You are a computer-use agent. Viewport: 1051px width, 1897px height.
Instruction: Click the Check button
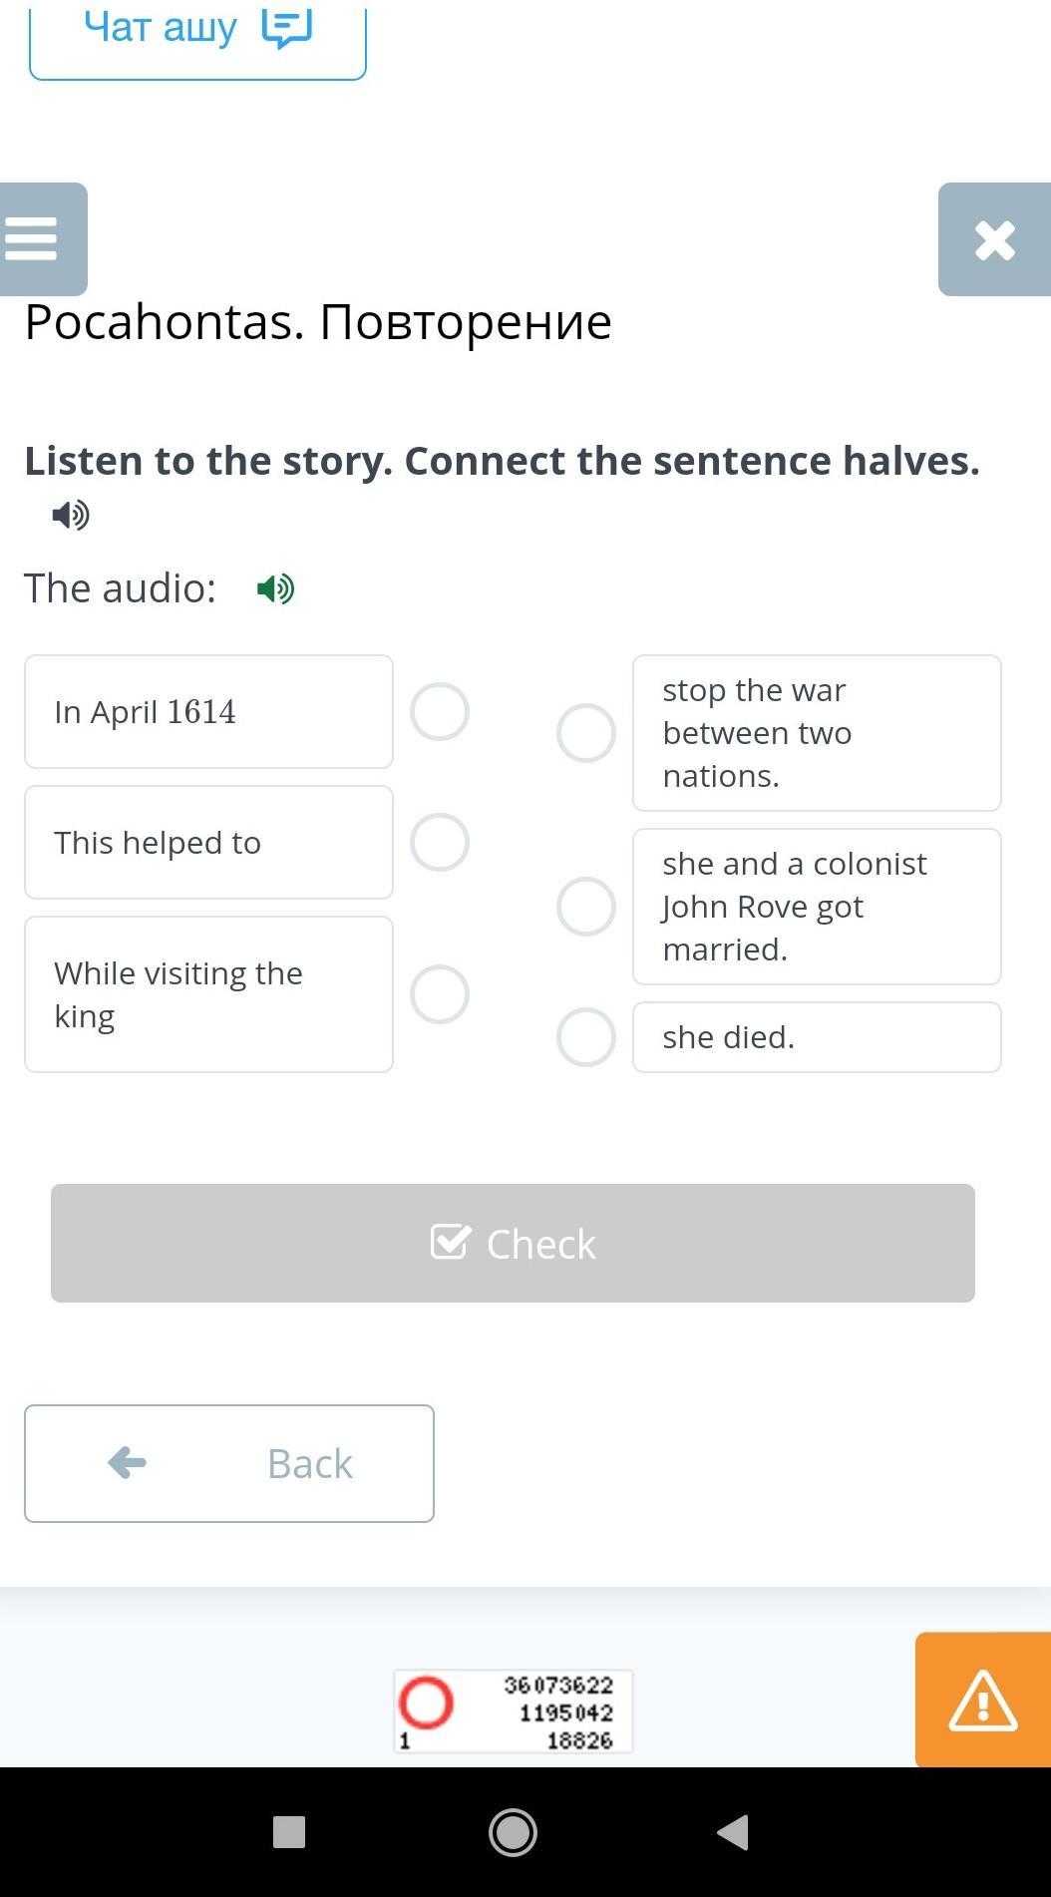[x=513, y=1244]
